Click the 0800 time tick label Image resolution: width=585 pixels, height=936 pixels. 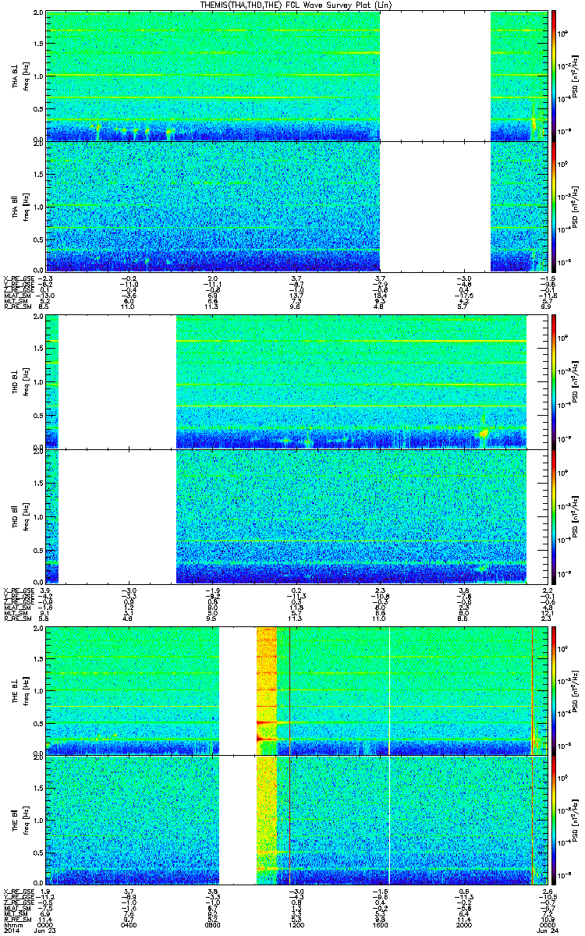pyautogui.click(x=211, y=924)
